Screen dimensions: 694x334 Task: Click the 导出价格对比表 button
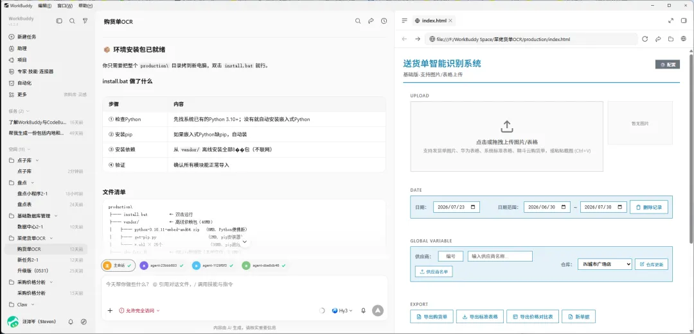point(533,317)
